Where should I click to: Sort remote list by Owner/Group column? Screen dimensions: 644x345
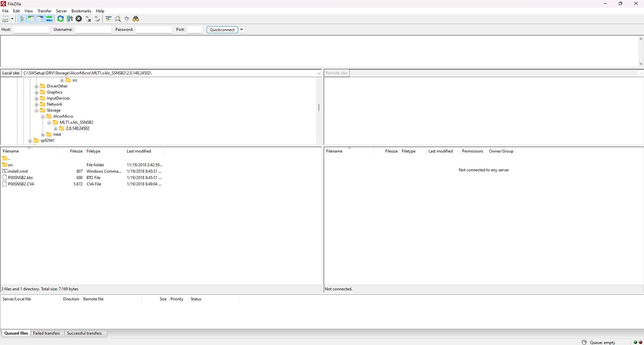point(501,151)
